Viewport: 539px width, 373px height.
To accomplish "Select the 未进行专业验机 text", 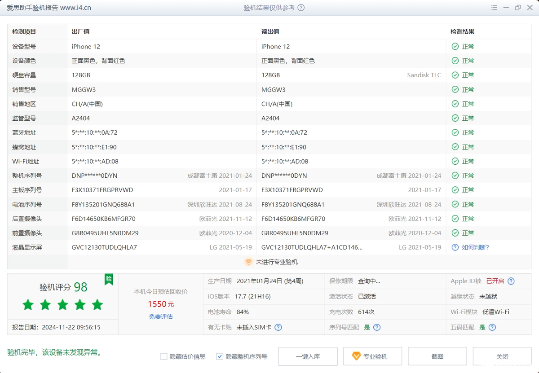I will click(277, 262).
